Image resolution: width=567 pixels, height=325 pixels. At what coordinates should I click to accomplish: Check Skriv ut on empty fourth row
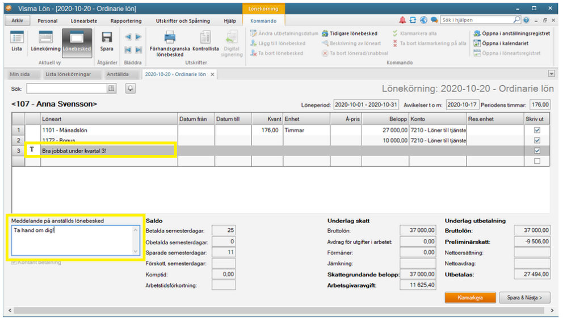click(537, 161)
